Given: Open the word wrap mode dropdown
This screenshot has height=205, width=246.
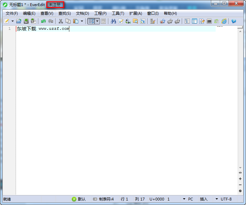Looking at the screenshot, I should [97, 21].
